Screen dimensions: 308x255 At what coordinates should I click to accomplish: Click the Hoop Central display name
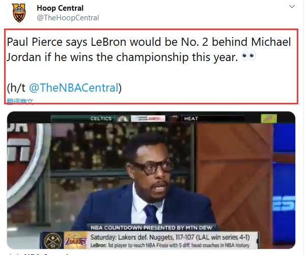click(60, 8)
